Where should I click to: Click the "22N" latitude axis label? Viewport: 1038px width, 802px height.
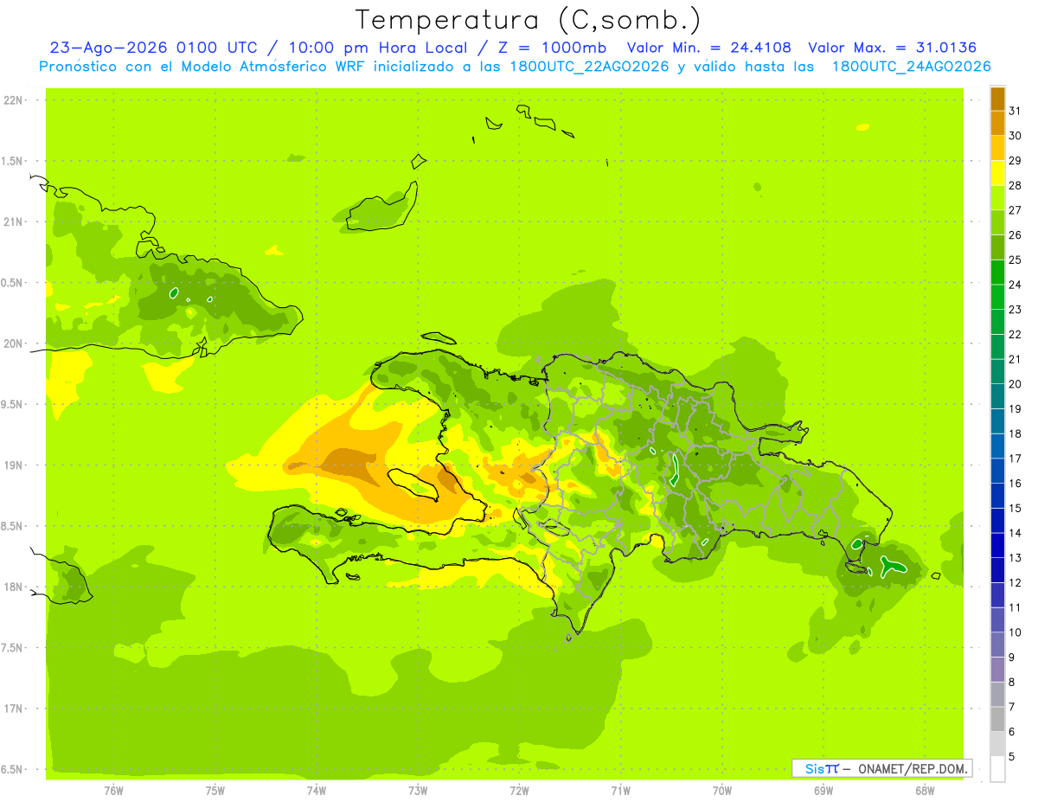[13, 100]
